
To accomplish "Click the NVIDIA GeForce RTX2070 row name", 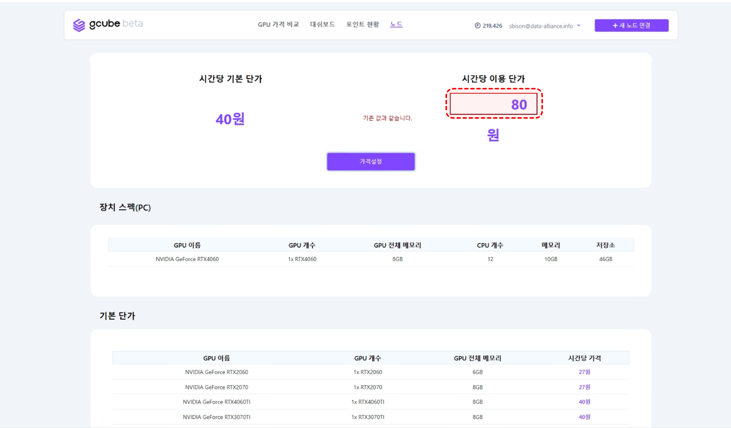I will click(x=217, y=387).
